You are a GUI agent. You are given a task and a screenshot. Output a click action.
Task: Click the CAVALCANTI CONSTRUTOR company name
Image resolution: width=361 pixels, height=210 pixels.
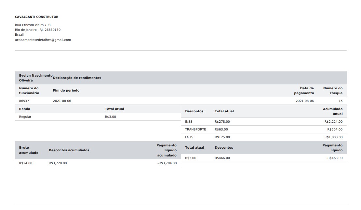click(x=36, y=17)
